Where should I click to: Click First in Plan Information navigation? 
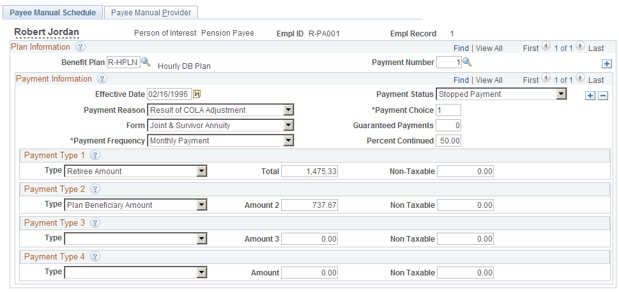pos(531,48)
